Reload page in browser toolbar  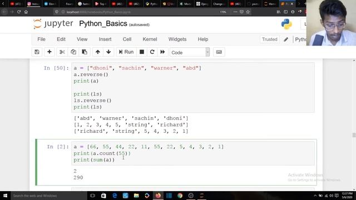(19, 12)
